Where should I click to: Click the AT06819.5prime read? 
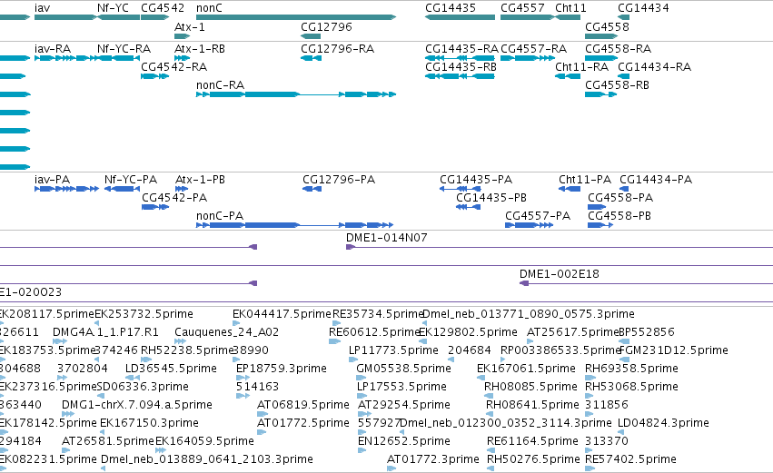click(303, 406)
